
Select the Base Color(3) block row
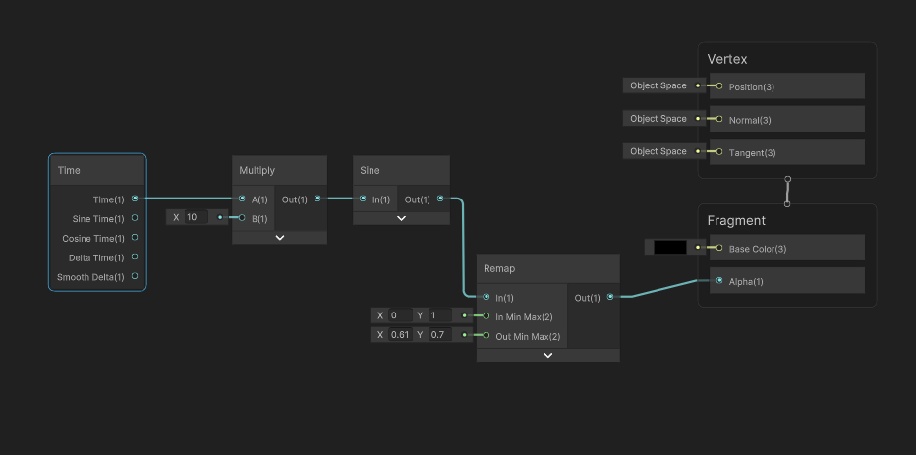[x=787, y=247]
